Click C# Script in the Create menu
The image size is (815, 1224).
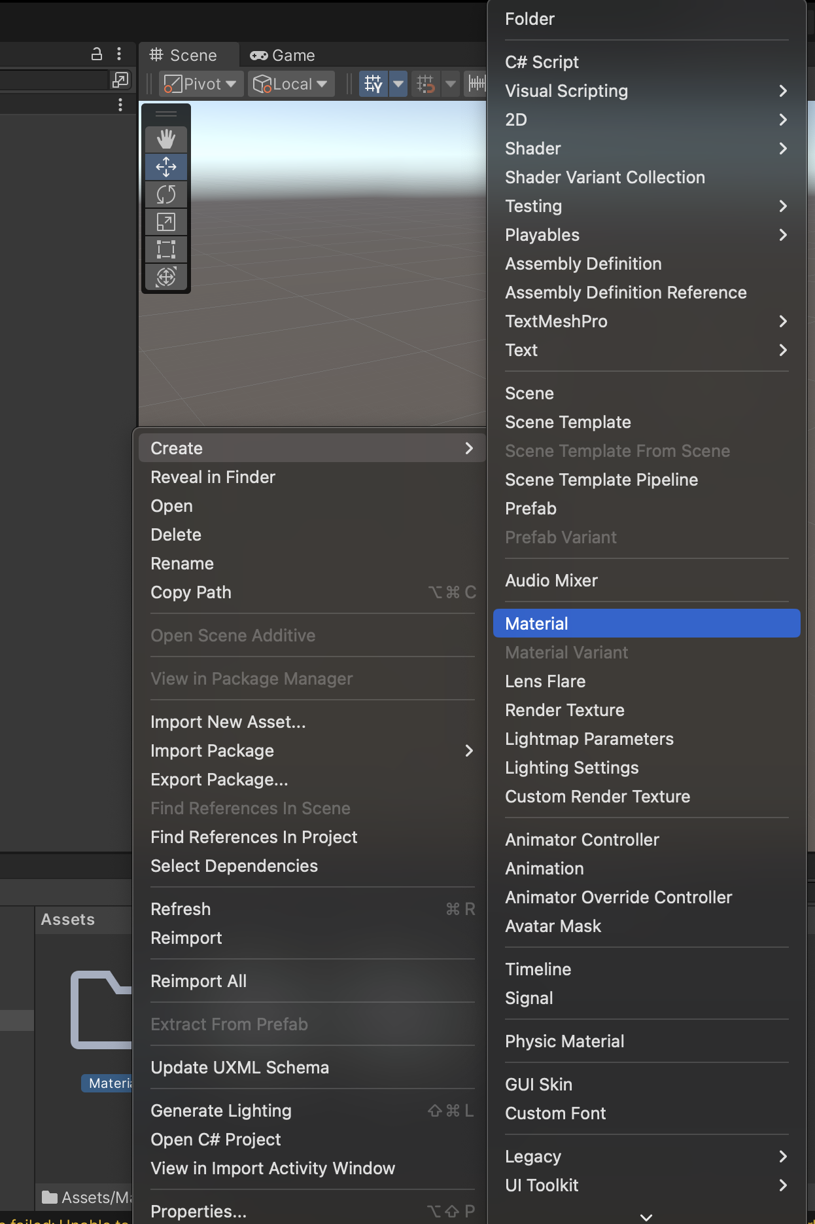coord(542,62)
